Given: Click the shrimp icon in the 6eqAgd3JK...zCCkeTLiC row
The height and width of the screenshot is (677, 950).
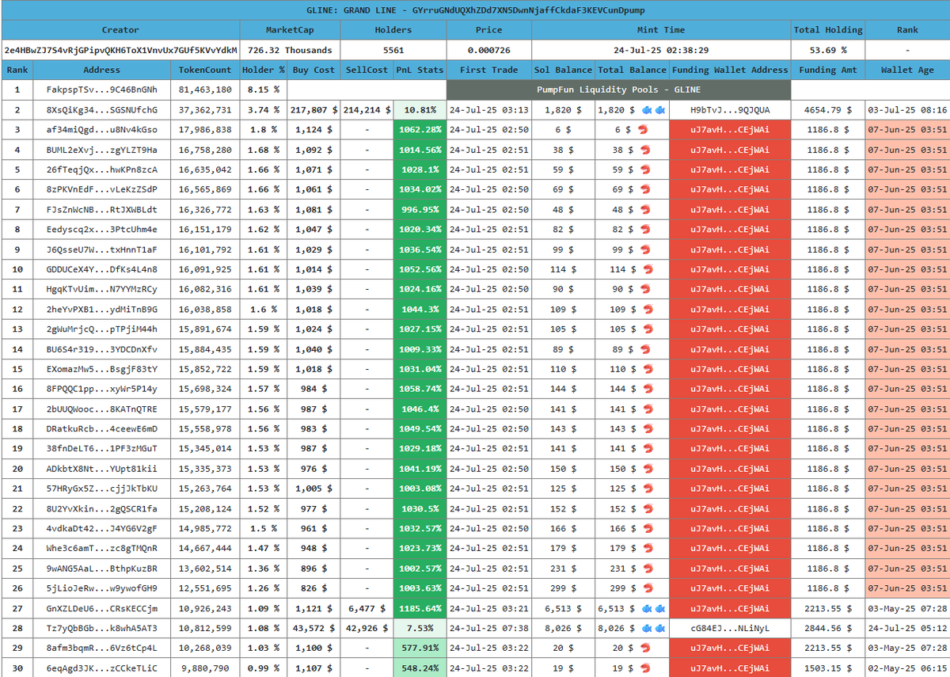Looking at the screenshot, I should (x=646, y=668).
